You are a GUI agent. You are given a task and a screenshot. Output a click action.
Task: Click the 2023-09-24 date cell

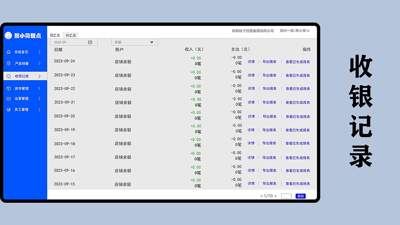[x=64, y=61]
